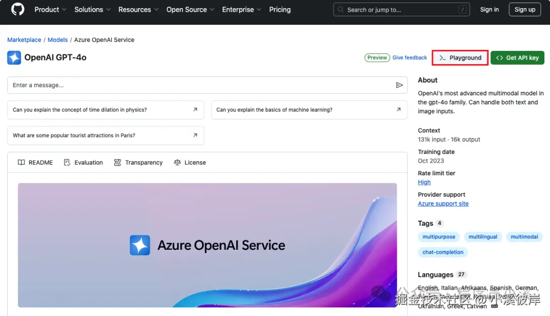The image size is (550, 316).
Task: Open the Transparency tab
Action: pos(138,163)
